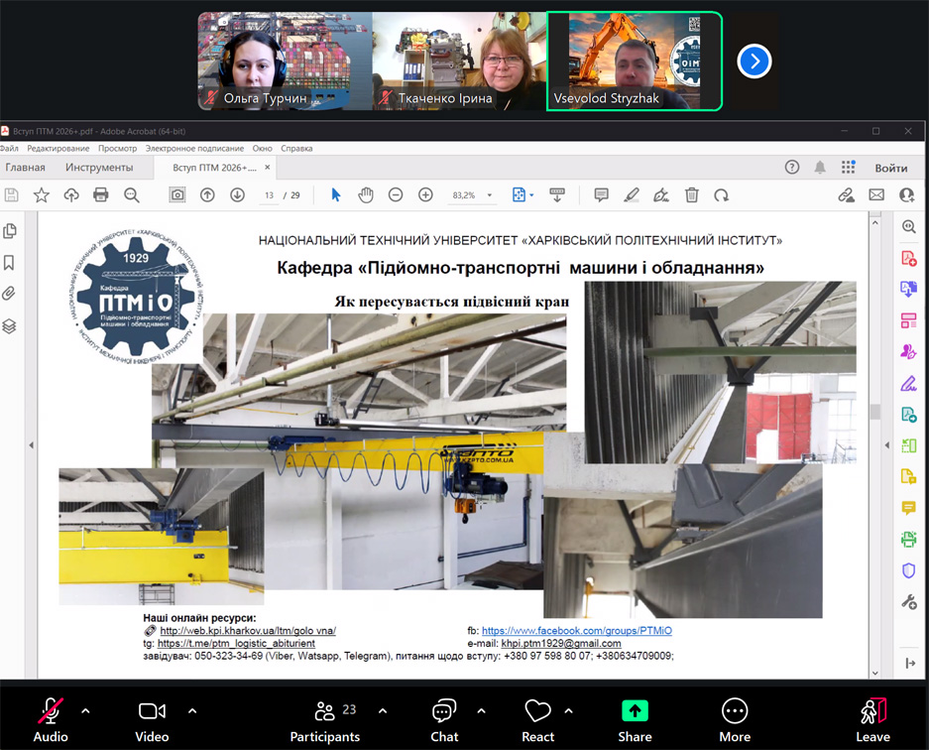Viewport: 929px width, 750px height.
Task: Click the Войти sign-in button
Action: pyautogui.click(x=890, y=168)
